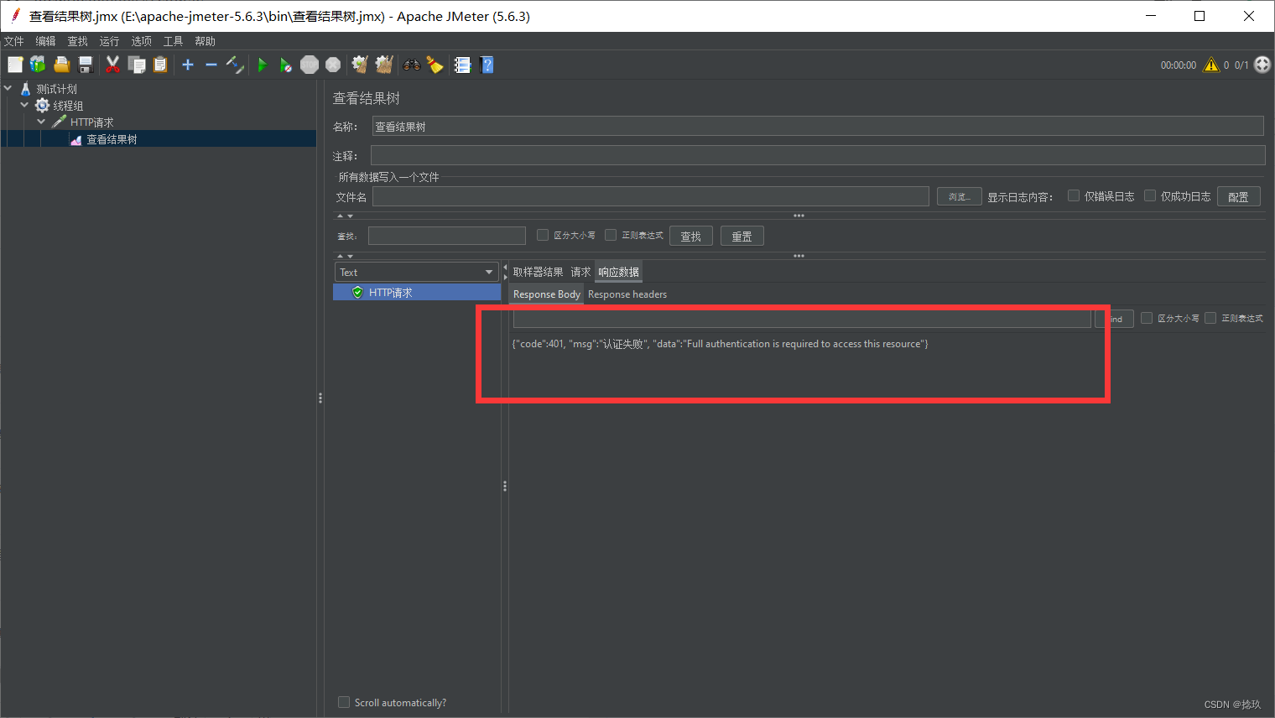
Task: Create a new test plan with toolbar icon
Action: point(15,65)
